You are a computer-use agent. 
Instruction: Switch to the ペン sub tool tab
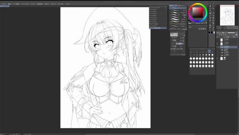tap(173, 6)
